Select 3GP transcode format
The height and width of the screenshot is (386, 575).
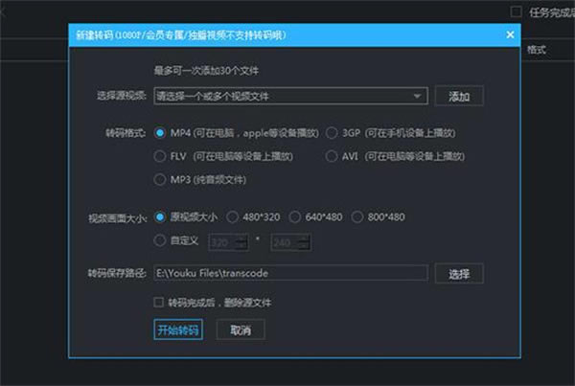(x=332, y=133)
